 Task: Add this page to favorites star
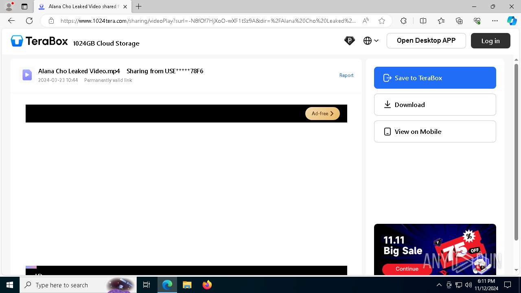click(x=381, y=21)
